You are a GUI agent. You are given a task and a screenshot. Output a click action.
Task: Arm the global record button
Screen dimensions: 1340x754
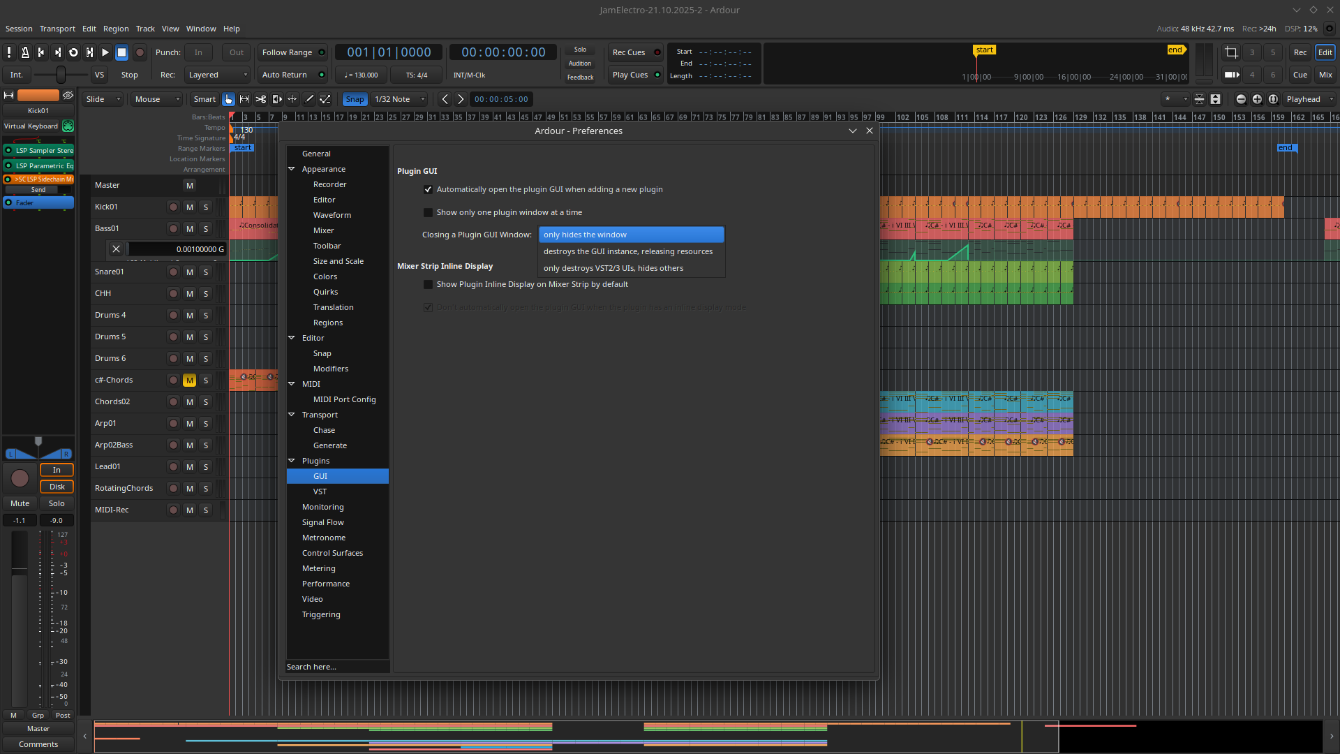(140, 52)
